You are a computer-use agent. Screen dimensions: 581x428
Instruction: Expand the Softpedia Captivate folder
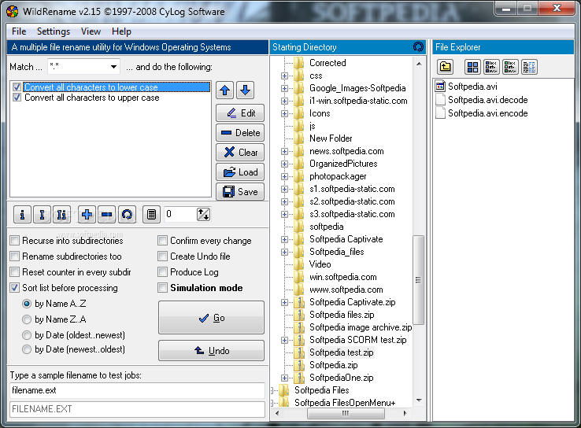284,239
